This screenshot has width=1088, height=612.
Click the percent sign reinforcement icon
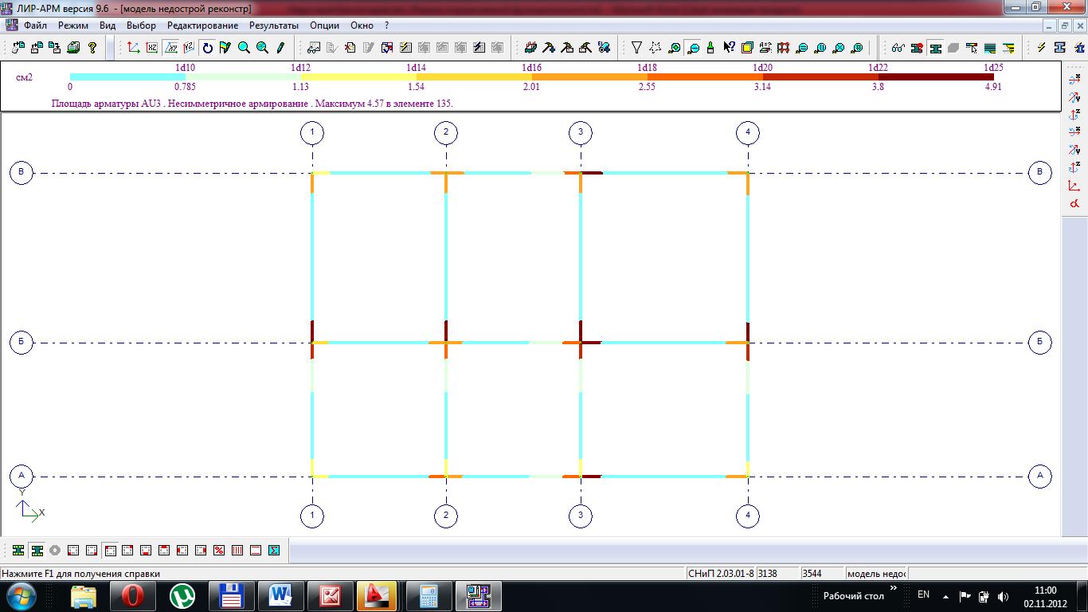click(x=219, y=550)
